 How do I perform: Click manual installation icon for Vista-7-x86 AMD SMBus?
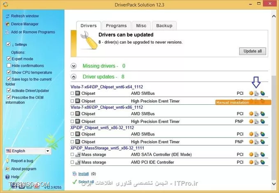[x=256, y=114]
